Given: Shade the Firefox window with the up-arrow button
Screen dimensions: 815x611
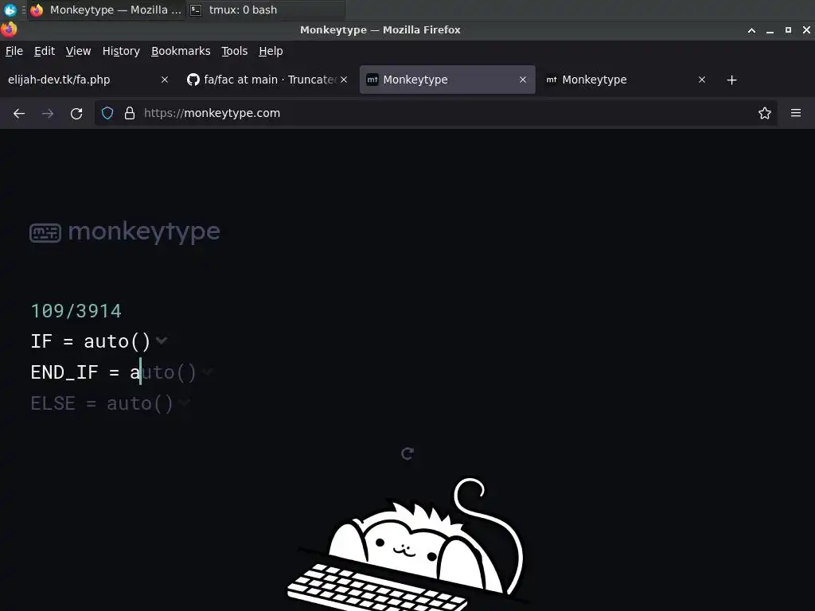Looking at the screenshot, I should coord(751,30).
